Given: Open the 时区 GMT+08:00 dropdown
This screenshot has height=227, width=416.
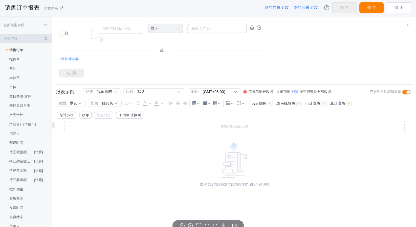Looking at the screenshot, I should pos(215,92).
